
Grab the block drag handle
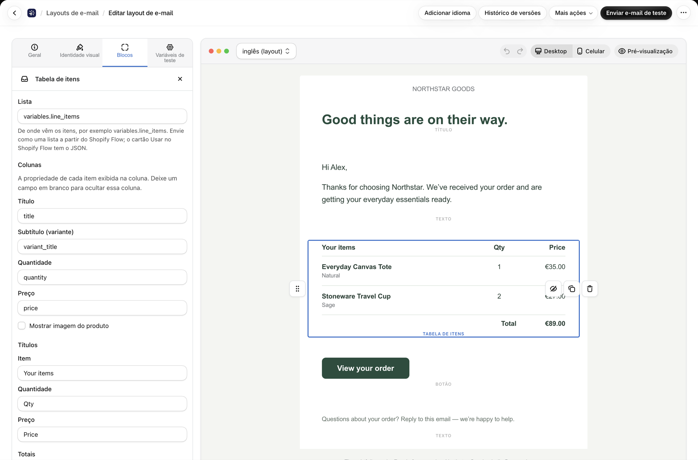(x=297, y=289)
